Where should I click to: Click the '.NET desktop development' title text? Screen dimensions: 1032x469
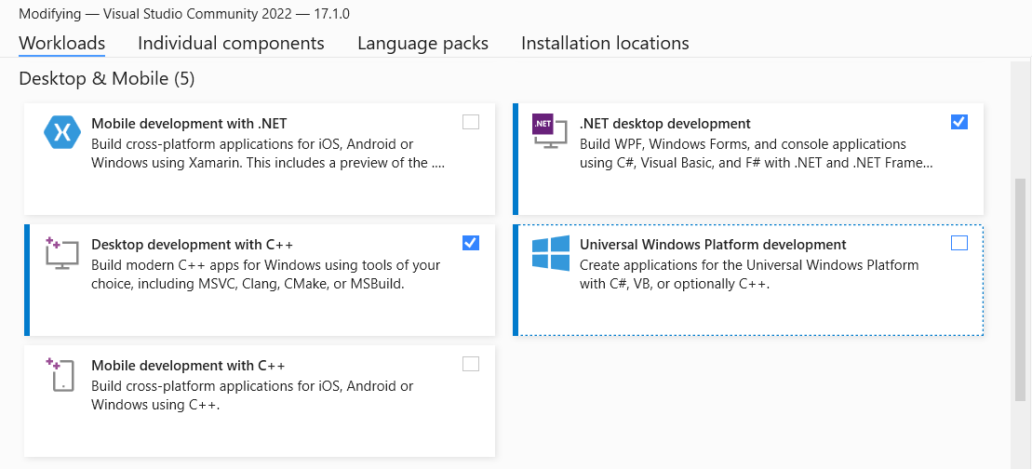click(x=664, y=124)
